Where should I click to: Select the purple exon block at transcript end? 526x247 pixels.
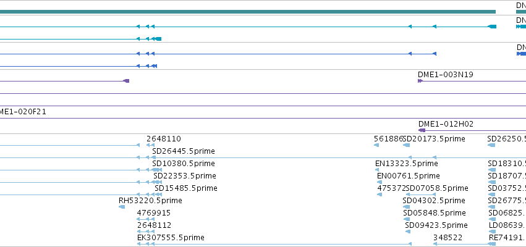(x=127, y=81)
